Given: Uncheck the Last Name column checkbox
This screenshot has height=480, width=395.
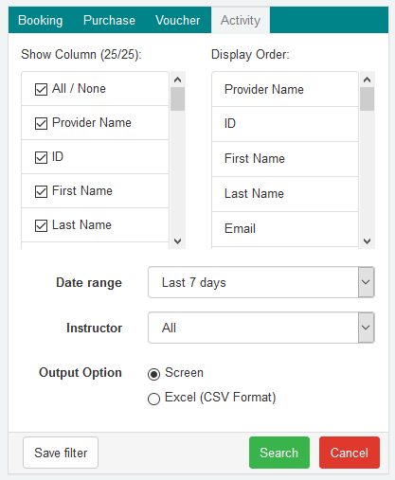Looking at the screenshot, I should [x=41, y=225].
